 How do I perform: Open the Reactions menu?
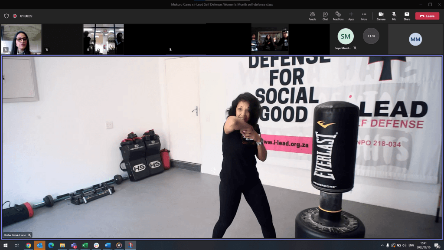[338, 16]
